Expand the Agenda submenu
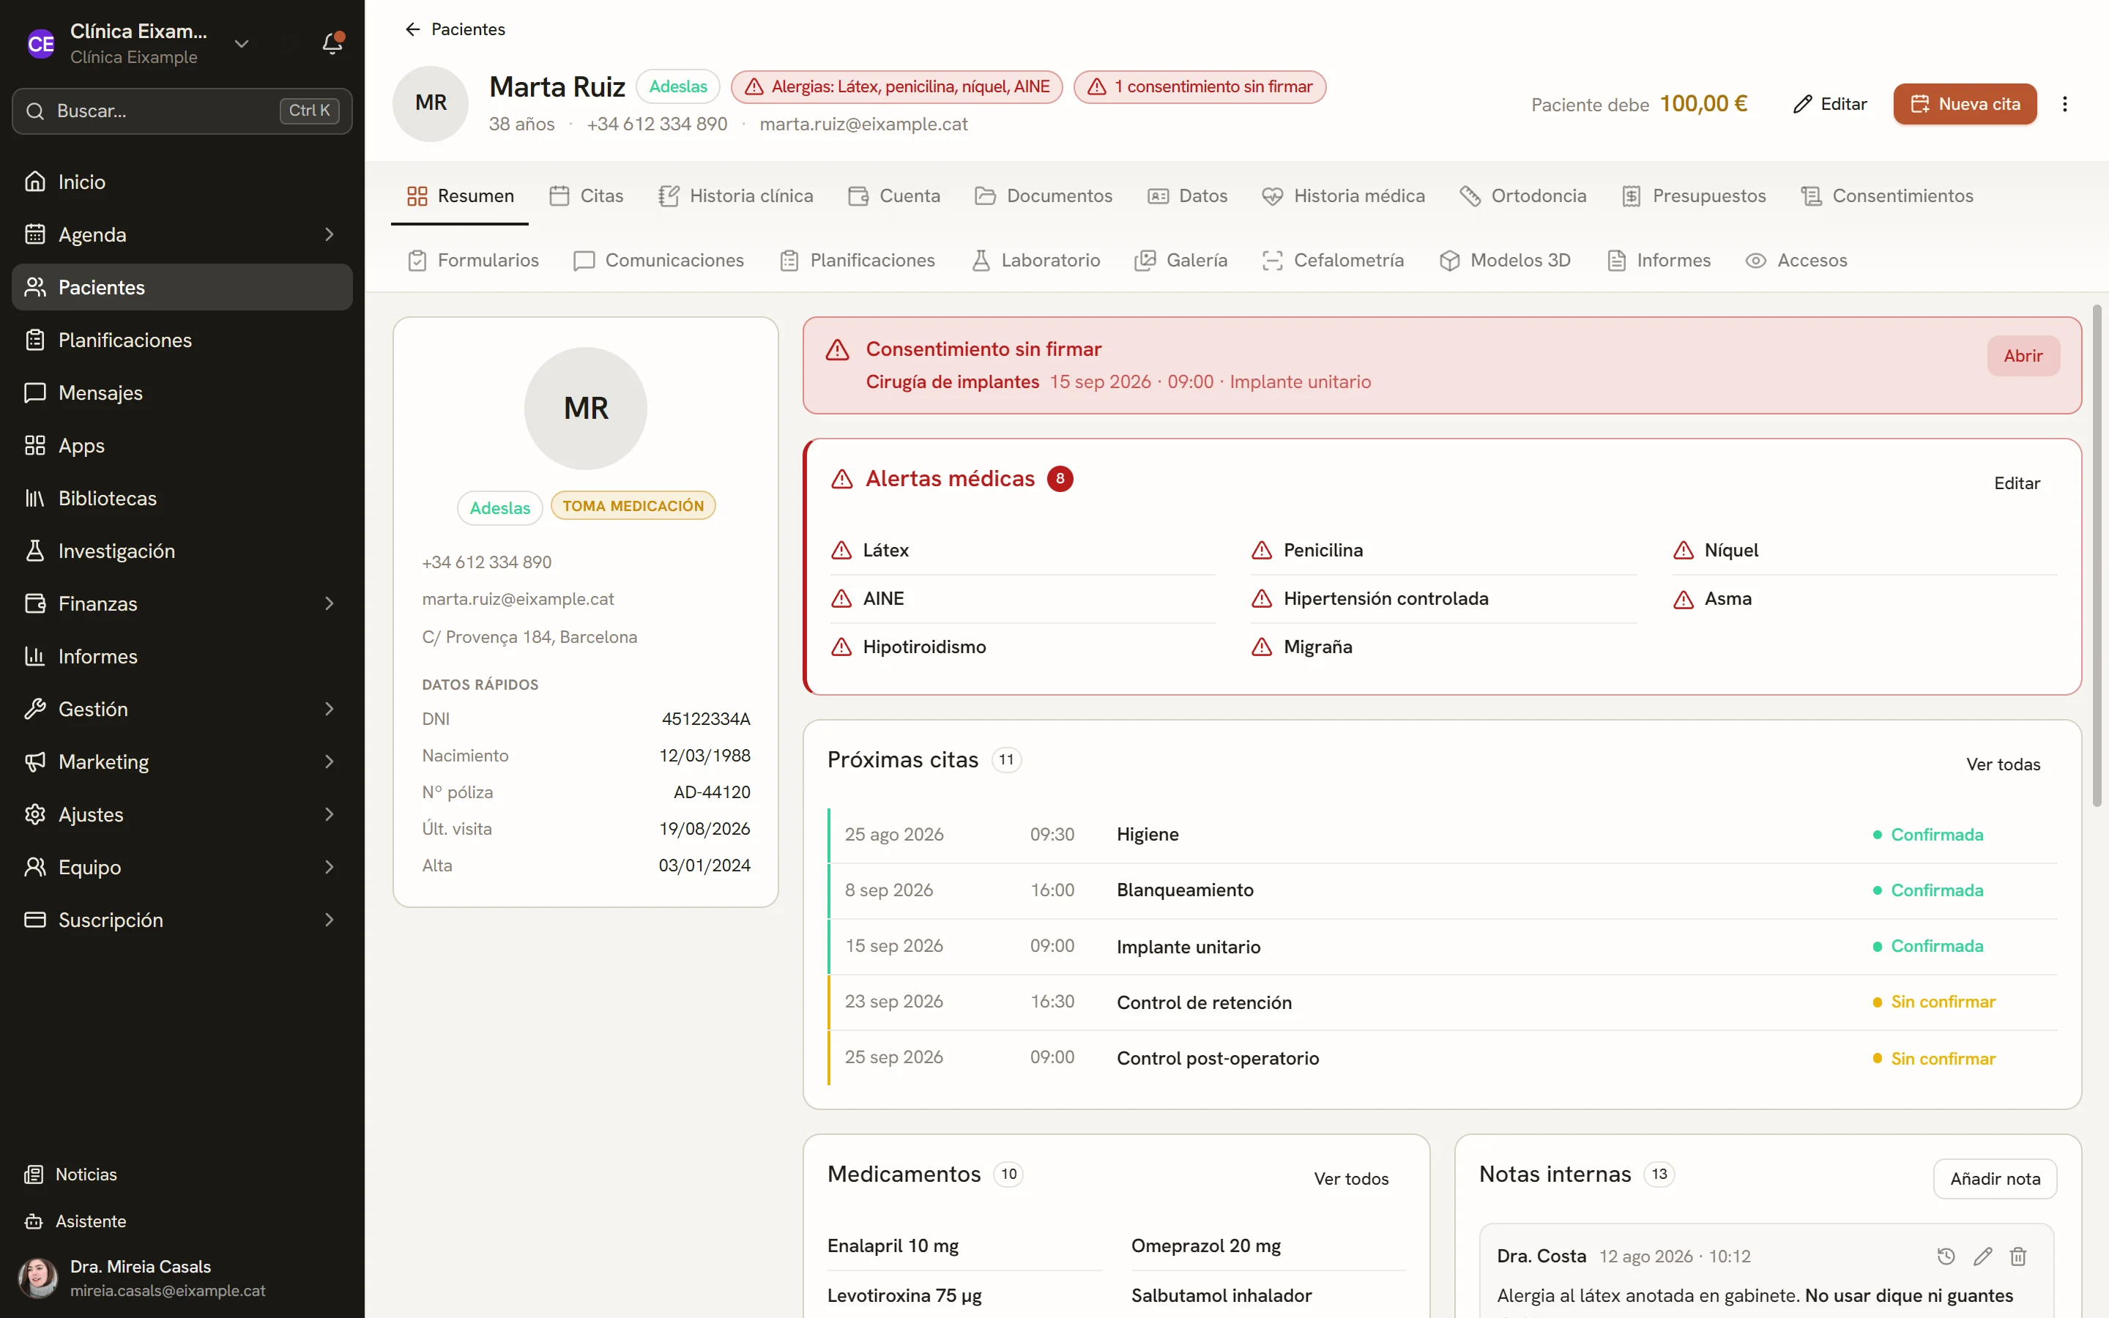The width and height of the screenshot is (2109, 1318). (x=330, y=234)
